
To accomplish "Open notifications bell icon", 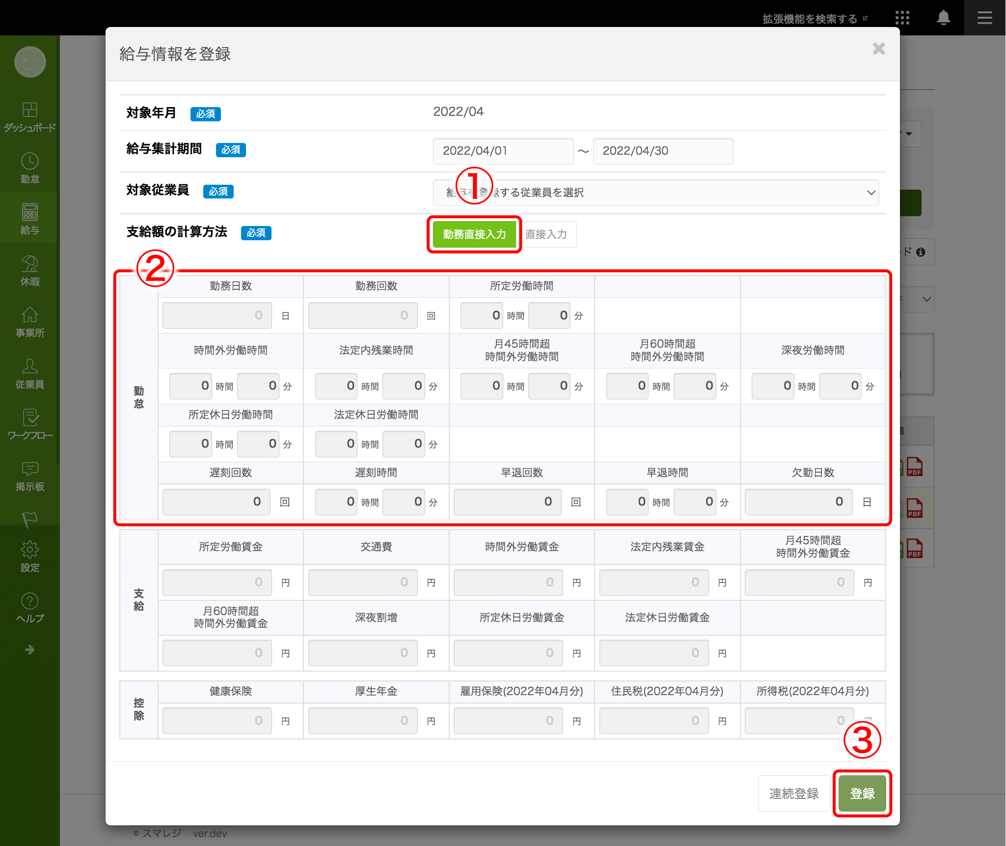I will point(943,18).
